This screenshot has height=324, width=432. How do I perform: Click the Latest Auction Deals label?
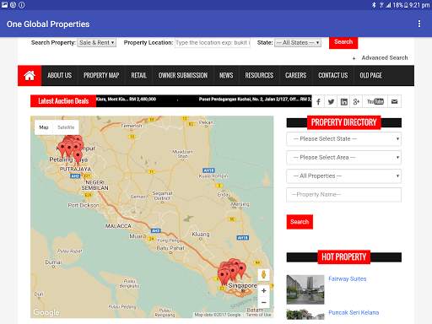click(63, 101)
